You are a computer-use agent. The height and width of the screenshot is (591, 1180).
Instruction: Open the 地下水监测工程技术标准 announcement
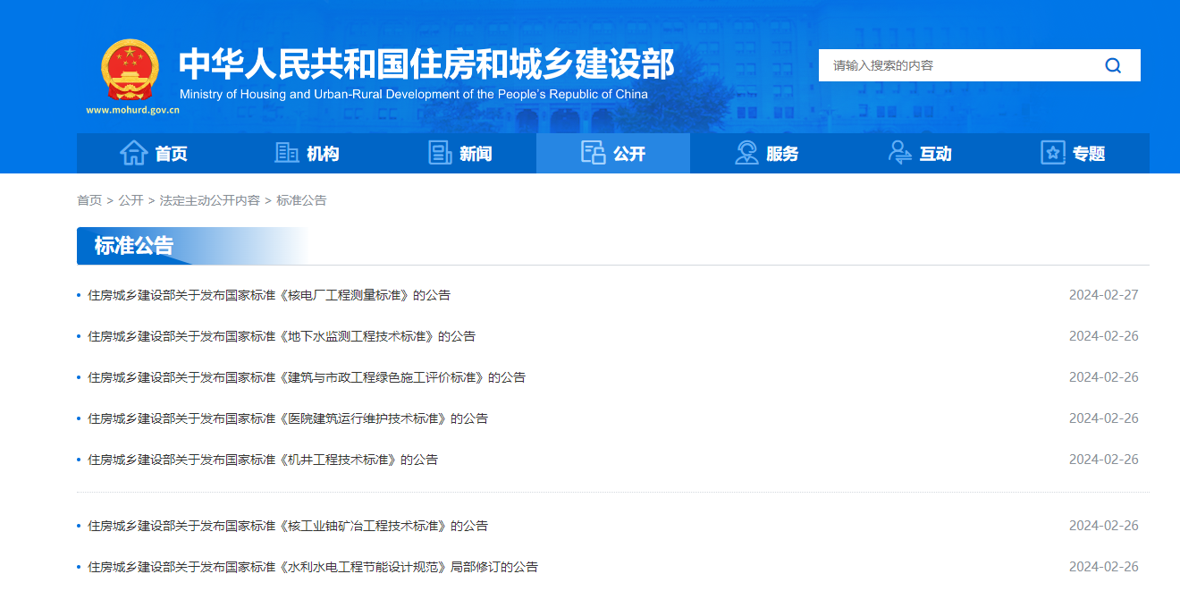(282, 336)
